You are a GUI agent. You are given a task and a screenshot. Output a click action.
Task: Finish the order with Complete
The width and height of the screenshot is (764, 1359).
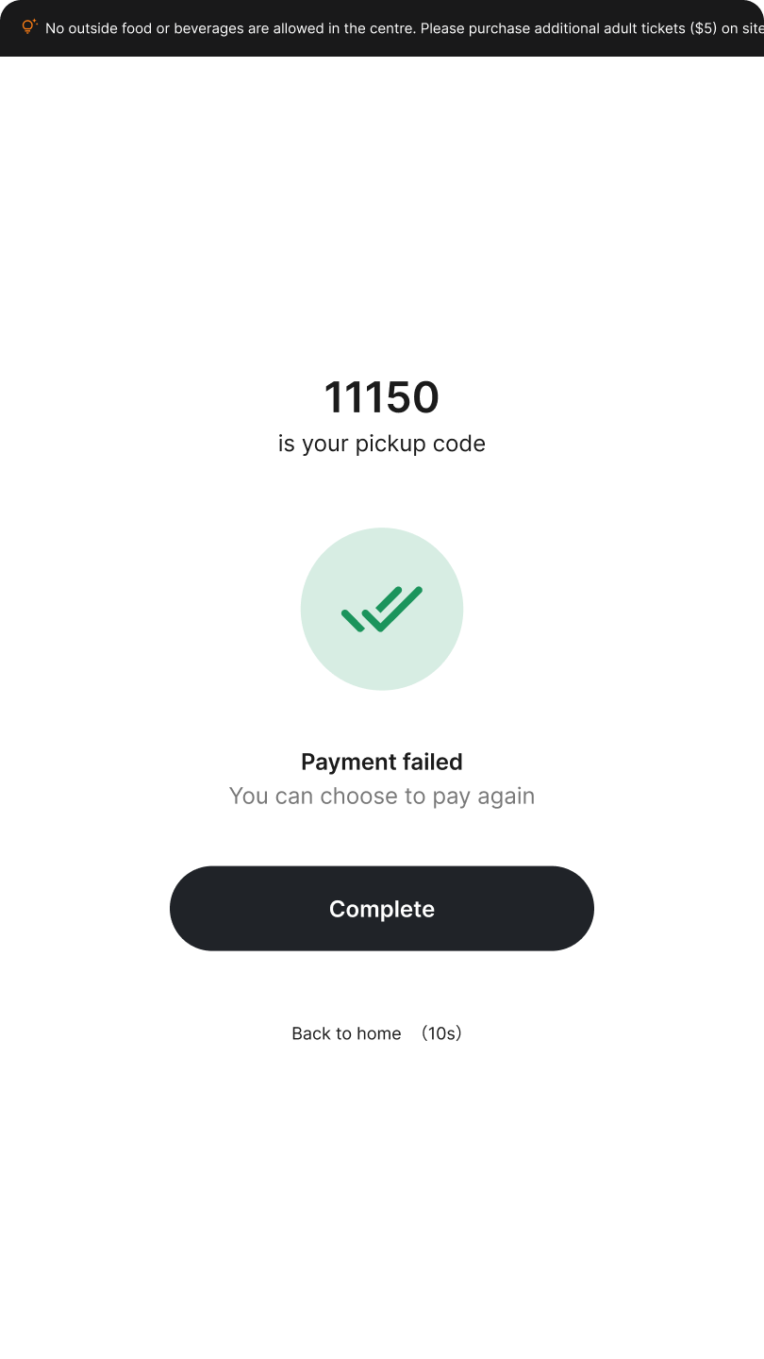(382, 908)
